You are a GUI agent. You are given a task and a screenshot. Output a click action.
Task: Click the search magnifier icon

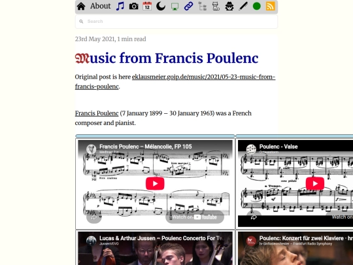click(81, 22)
